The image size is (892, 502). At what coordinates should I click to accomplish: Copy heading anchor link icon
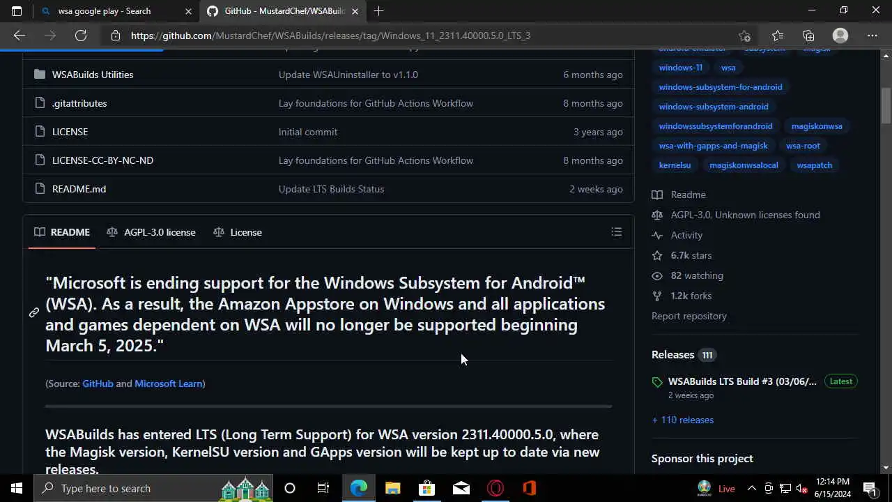(x=33, y=312)
